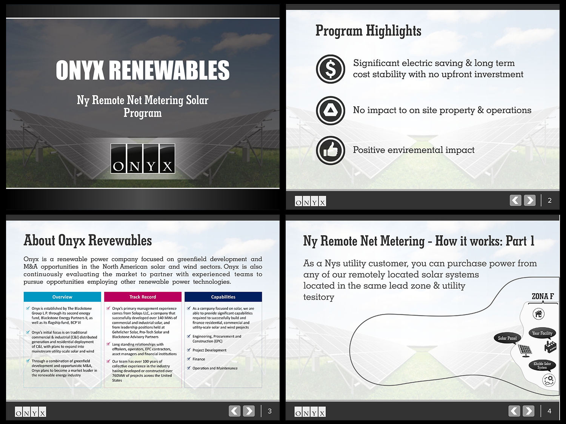Select the Track Record column header
Screen dimensions: 566x424
143,297
